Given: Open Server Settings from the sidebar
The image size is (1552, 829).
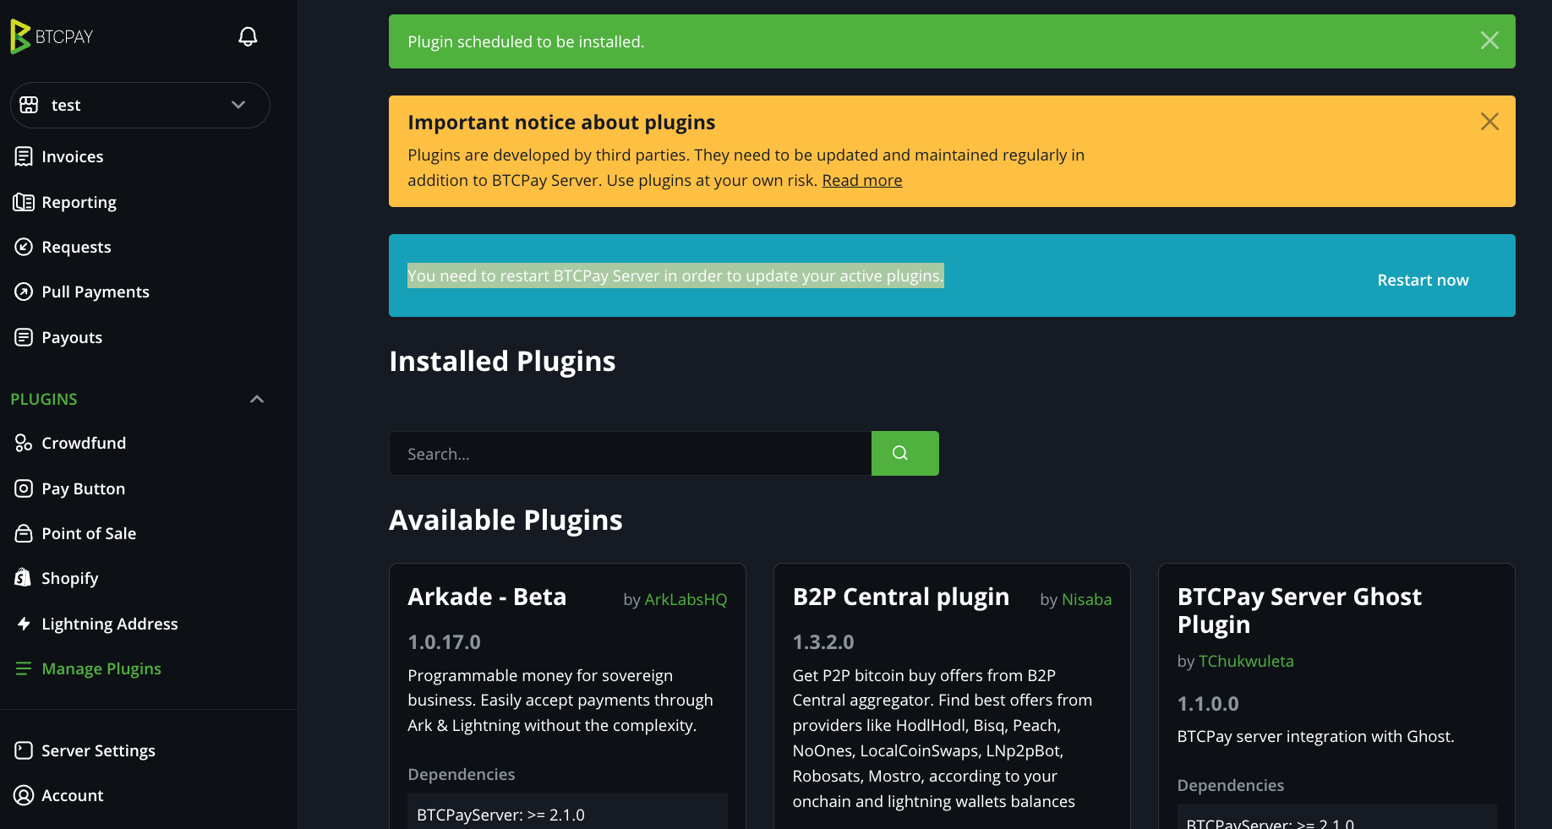Looking at the screenshot, I should point(98,750).
